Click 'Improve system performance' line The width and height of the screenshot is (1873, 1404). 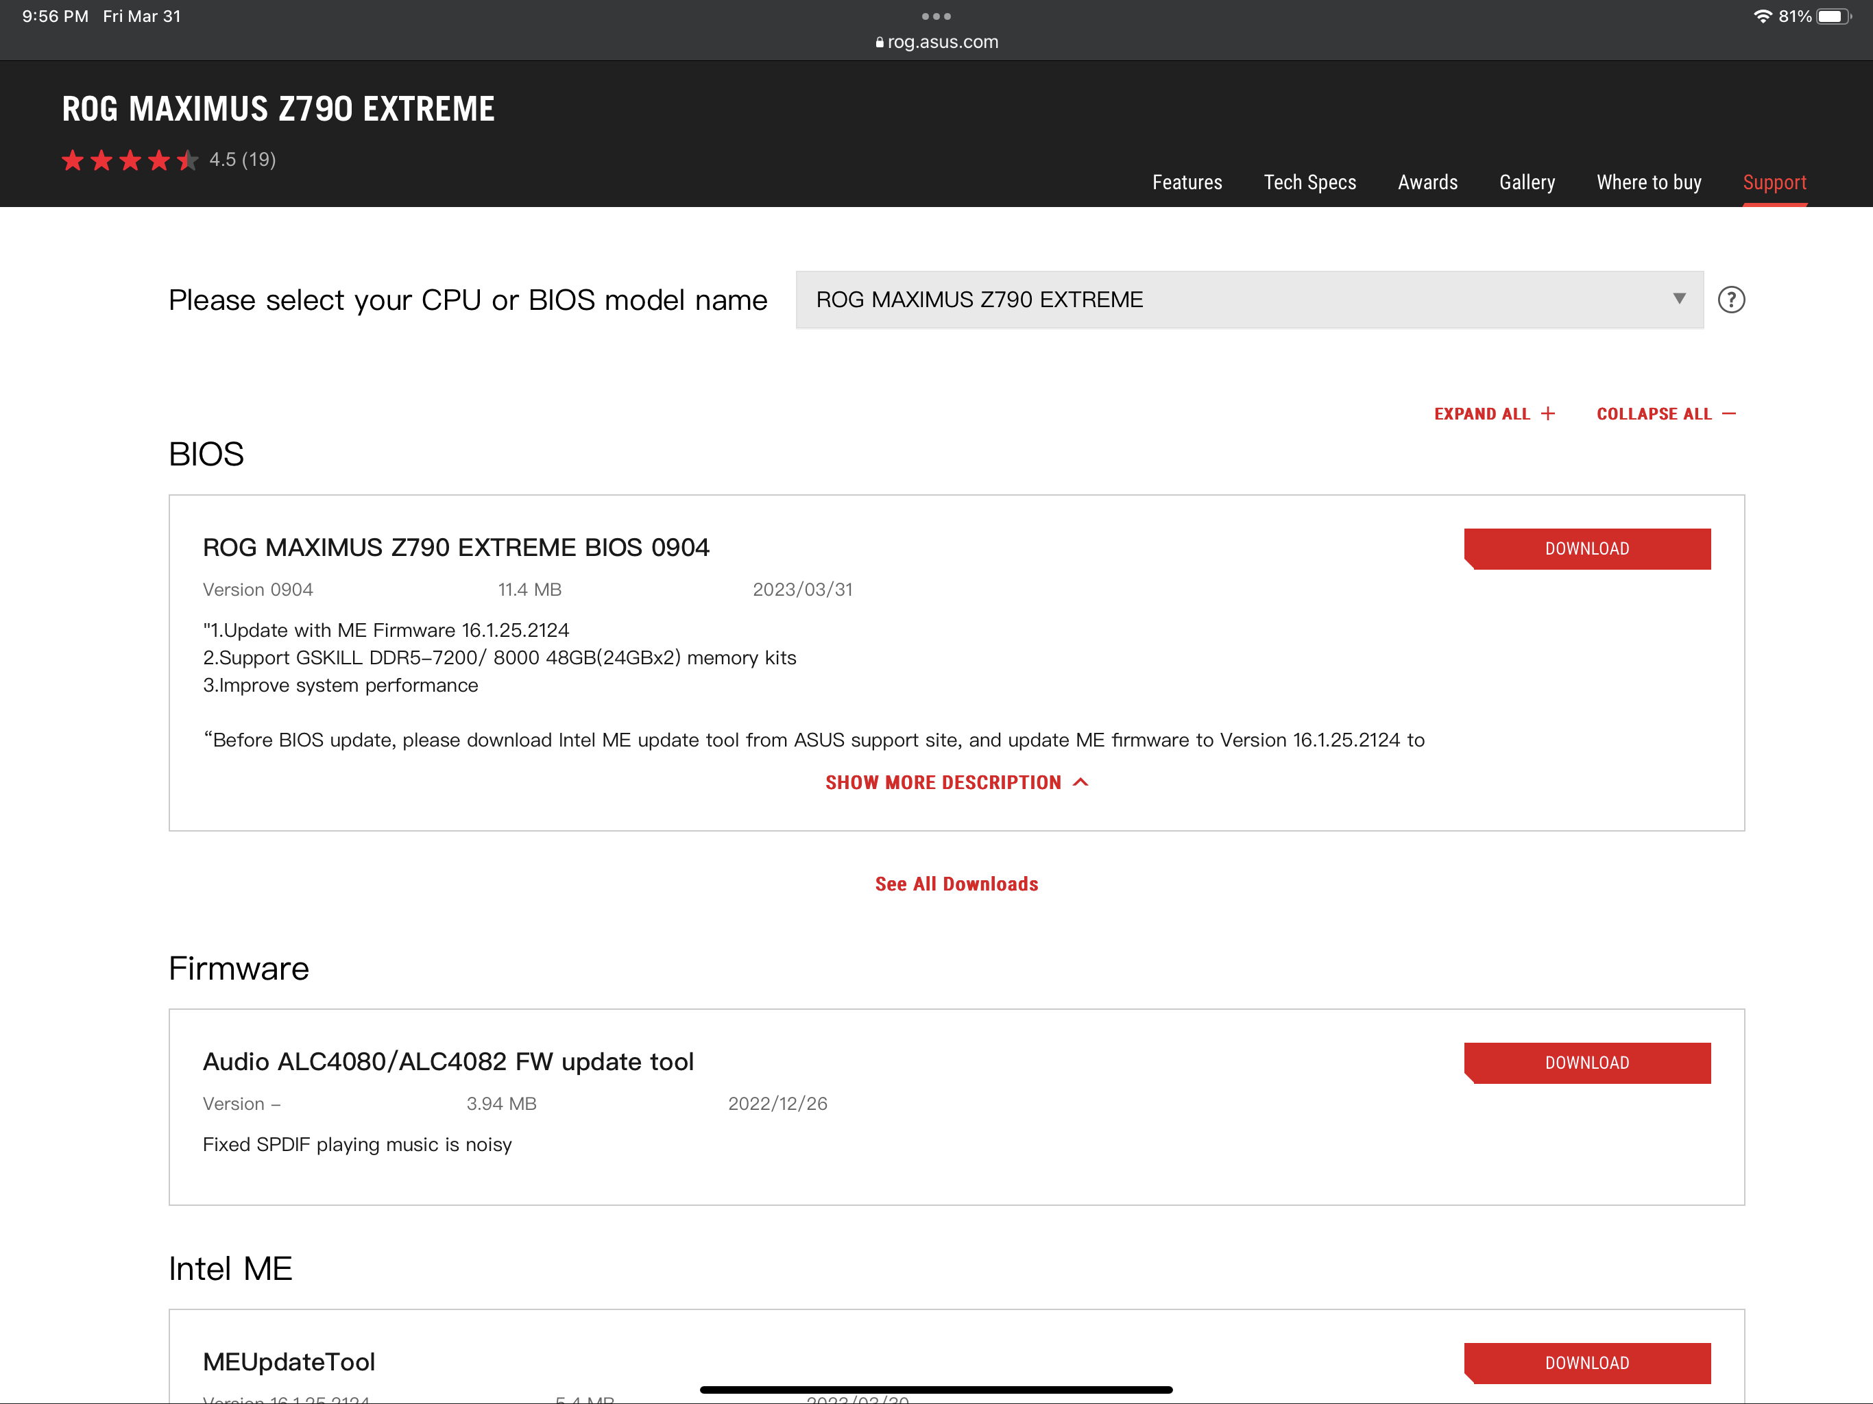coord(341,685)
